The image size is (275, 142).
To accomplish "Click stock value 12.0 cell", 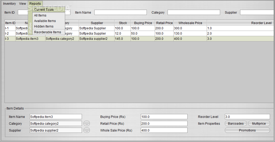I will (123, 33).
